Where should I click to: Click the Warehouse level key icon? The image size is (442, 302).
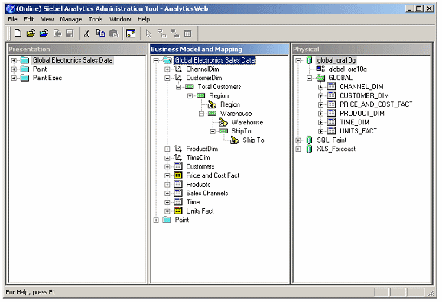click(223, 122)
